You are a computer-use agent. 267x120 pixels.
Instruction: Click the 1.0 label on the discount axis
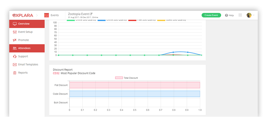(x=200, y=110)
